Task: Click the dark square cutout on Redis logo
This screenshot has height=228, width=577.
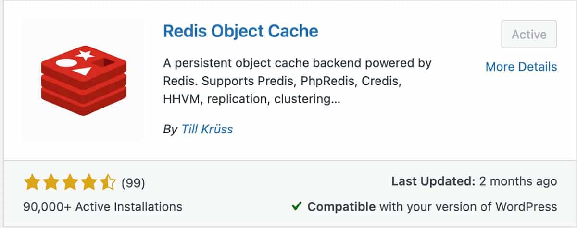Action: [105, 62]
